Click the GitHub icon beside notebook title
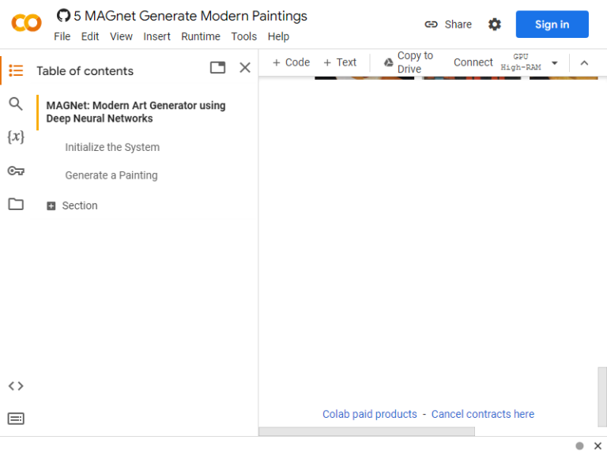 click(x=63, y=16)
